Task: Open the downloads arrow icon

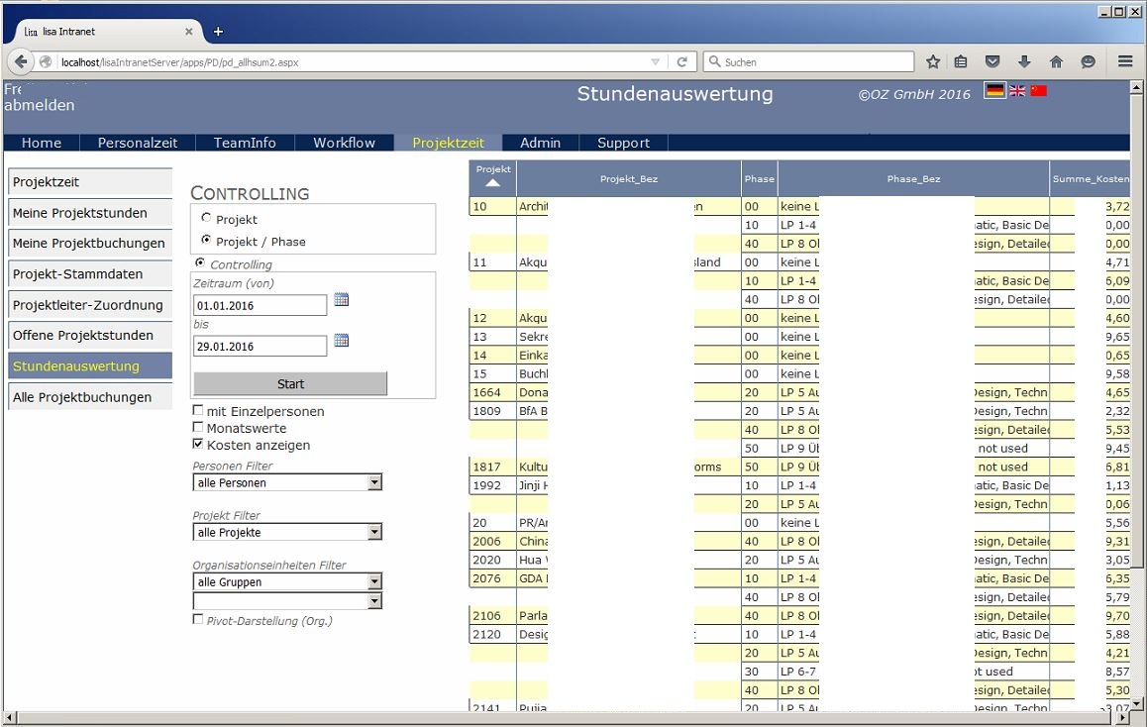Action: tap(1024, 62)
